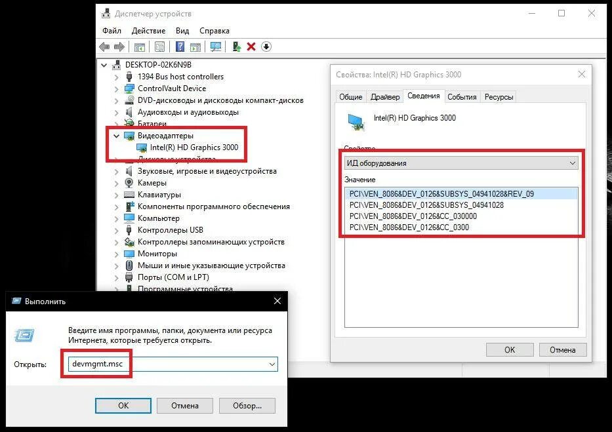612x432 pixels.
Task: Click Отмена in the Properties dialog
Action: pyautogui.click(x=562, y=350)
